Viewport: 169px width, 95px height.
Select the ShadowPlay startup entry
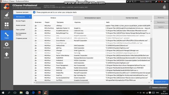pyautogui.click(x=92, y=73)
